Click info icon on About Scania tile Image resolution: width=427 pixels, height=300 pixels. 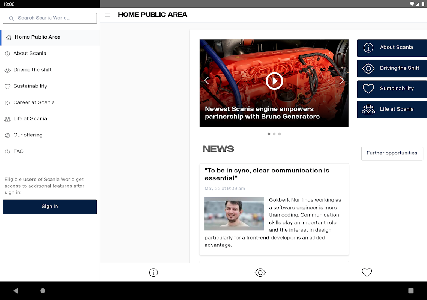(x=368, y=48)
